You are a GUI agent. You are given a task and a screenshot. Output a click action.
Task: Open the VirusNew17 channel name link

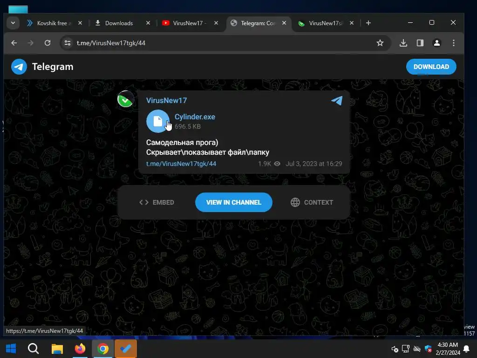tap(166, 101)
